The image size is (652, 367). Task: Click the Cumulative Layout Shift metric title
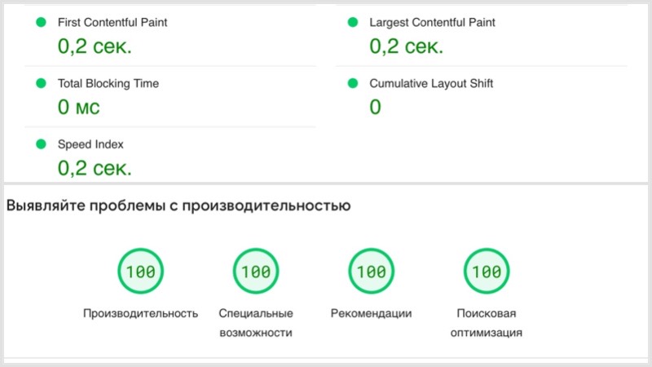click(x=431, y=83)
